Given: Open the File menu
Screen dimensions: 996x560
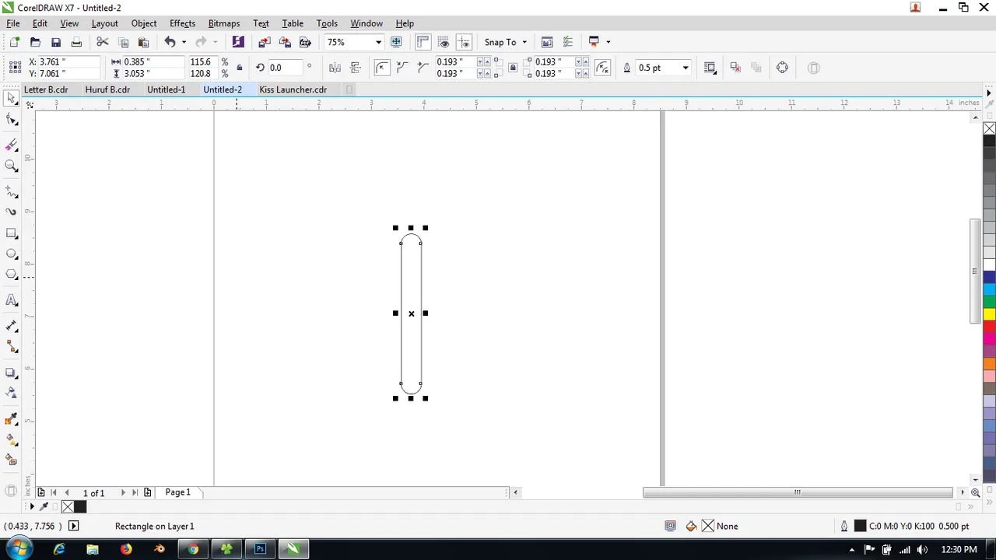Looking at the screenshot, I should 13,23.
